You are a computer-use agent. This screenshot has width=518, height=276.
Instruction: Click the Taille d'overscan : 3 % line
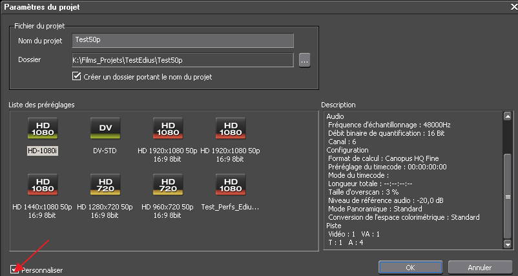click(364, 192)
